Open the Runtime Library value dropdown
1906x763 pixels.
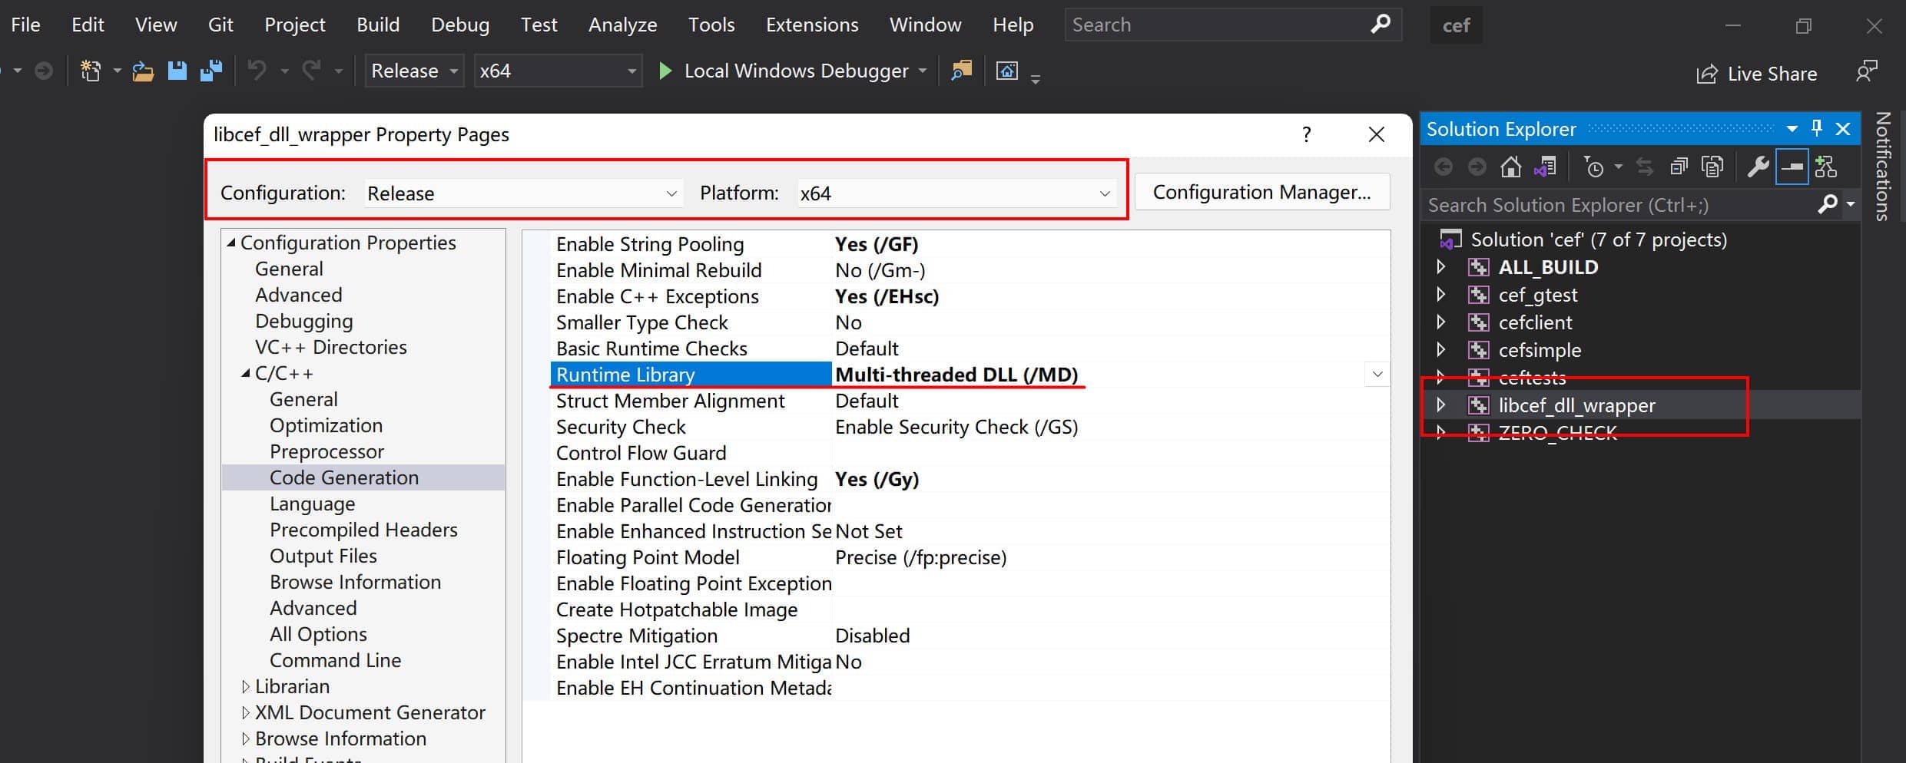tap(1377, 375)
